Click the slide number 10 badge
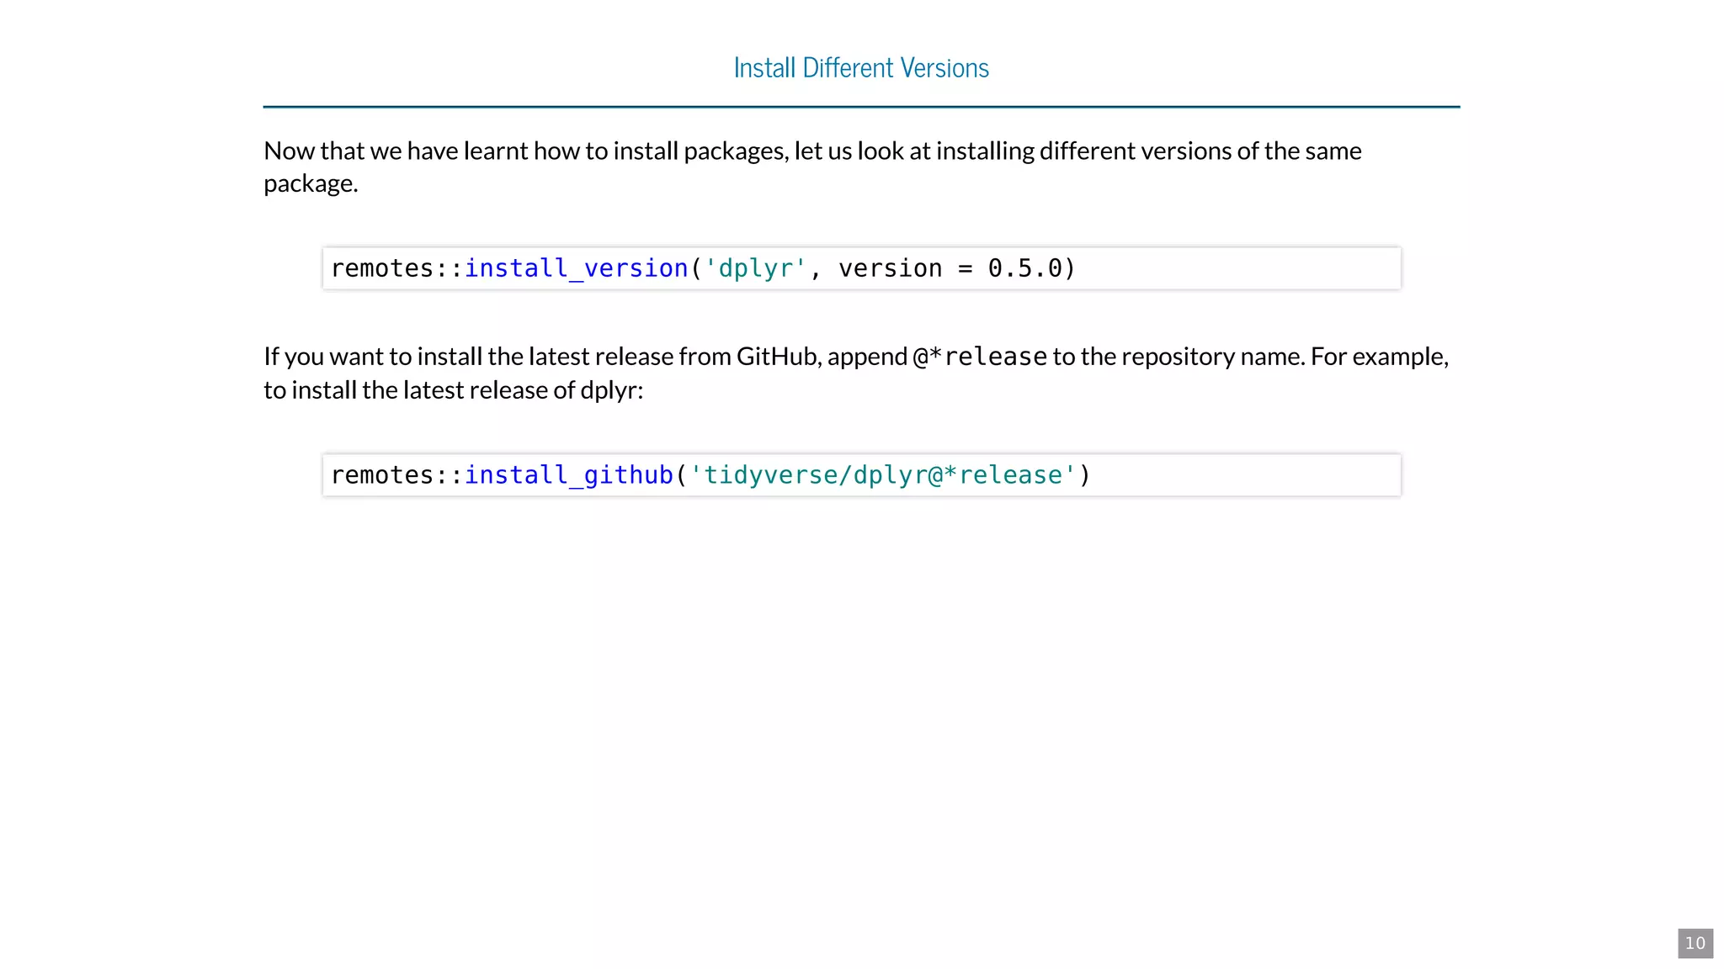1724x969 pixels. pyautogui.click(x=1695, y=943)
